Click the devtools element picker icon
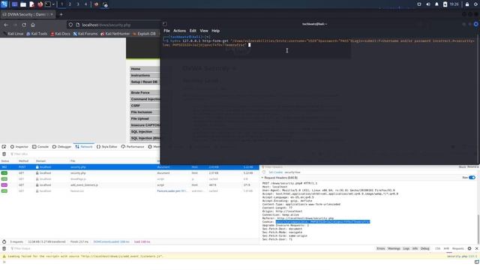The width and height of the screenshot is (480, 270). click(4, 147)
